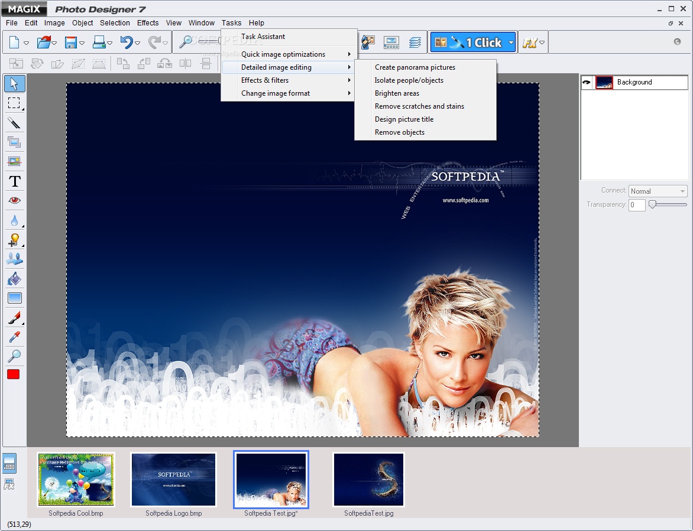Image resolution: width=693 pixels, height=531 pixels.
Task: Click the toolbar zoom magnifier icon
Action: (186, 42)
